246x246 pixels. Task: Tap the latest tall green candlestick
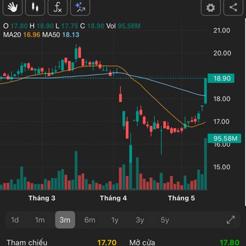205,91
